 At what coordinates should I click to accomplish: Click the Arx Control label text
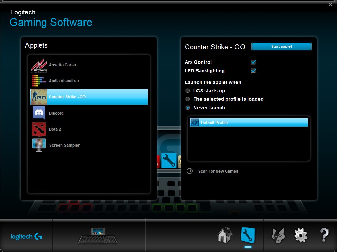click(x=198, y=62)
